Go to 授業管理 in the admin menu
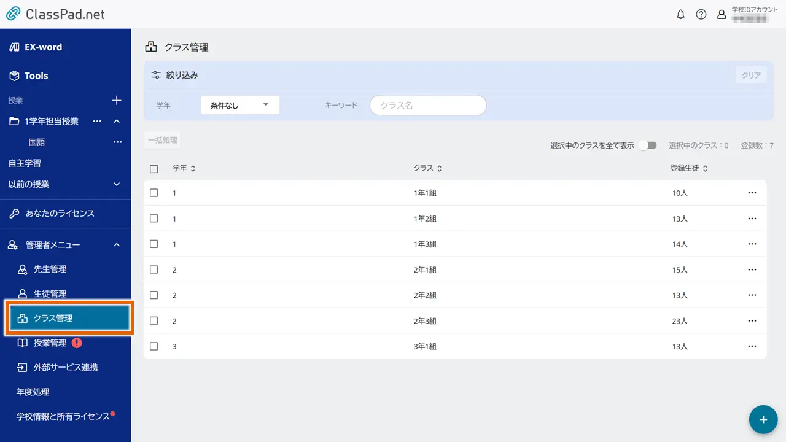Screen dimensions: 786x442 (50, 343)
